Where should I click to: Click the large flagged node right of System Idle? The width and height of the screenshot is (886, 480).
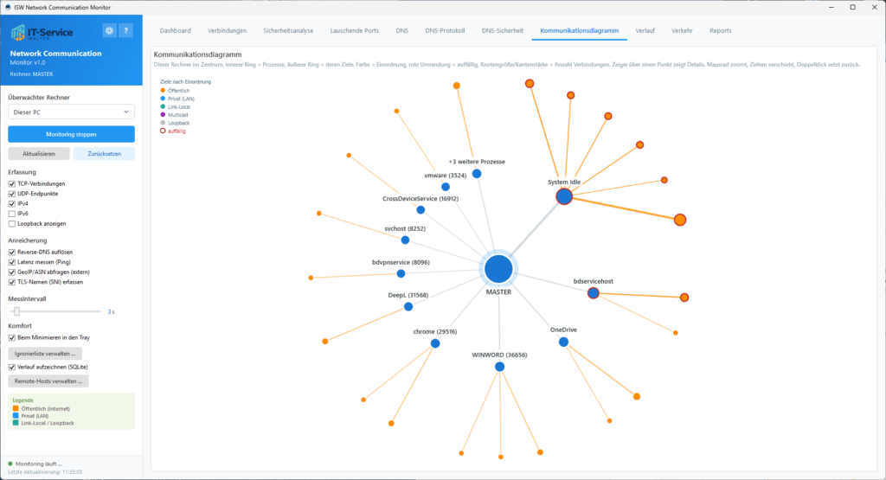coord(680,220)
